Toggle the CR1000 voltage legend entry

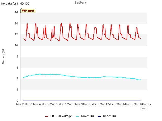58,116
